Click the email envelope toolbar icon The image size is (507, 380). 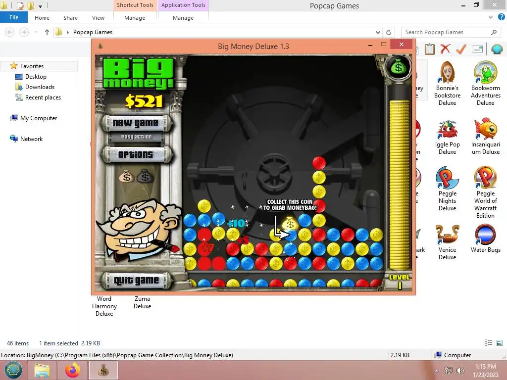click(477, 49)
